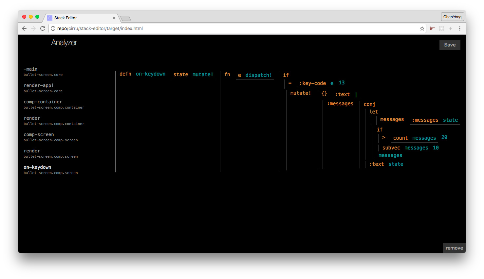
Task: Open a new browser tab
Action: 125,18
